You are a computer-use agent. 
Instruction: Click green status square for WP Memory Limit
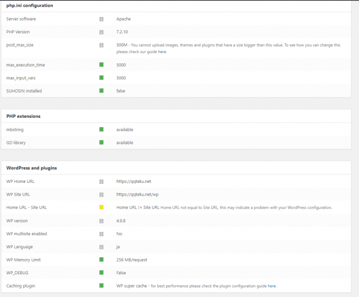[101, 259]
